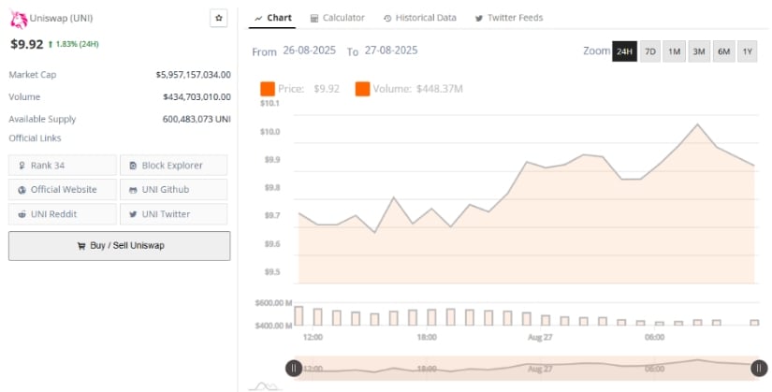
Task: Click the Volume: $448.37M legend text
Action: click(x=417, y=89)
